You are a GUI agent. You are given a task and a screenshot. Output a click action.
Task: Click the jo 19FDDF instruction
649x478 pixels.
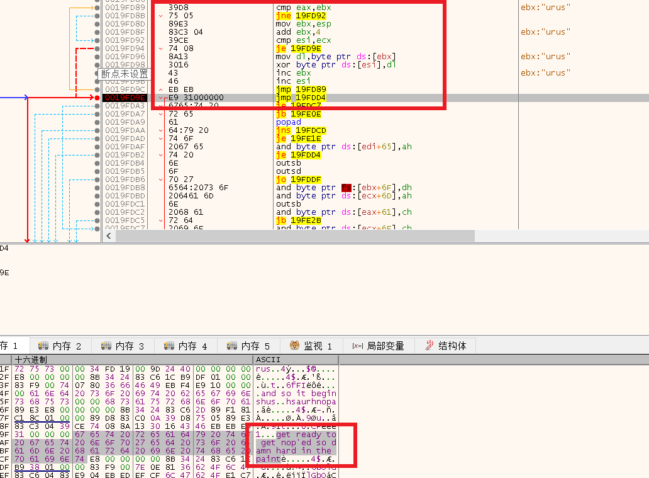coord(299,179)
